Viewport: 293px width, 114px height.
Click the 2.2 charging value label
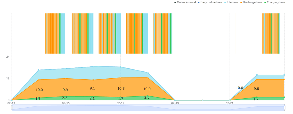point(65,98)
